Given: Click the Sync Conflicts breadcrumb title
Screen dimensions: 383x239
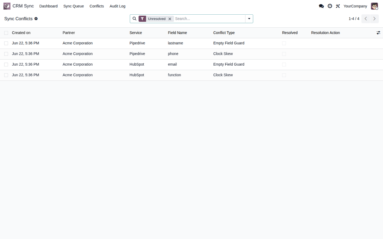Looking at the screenshot, I should (19, 19).
